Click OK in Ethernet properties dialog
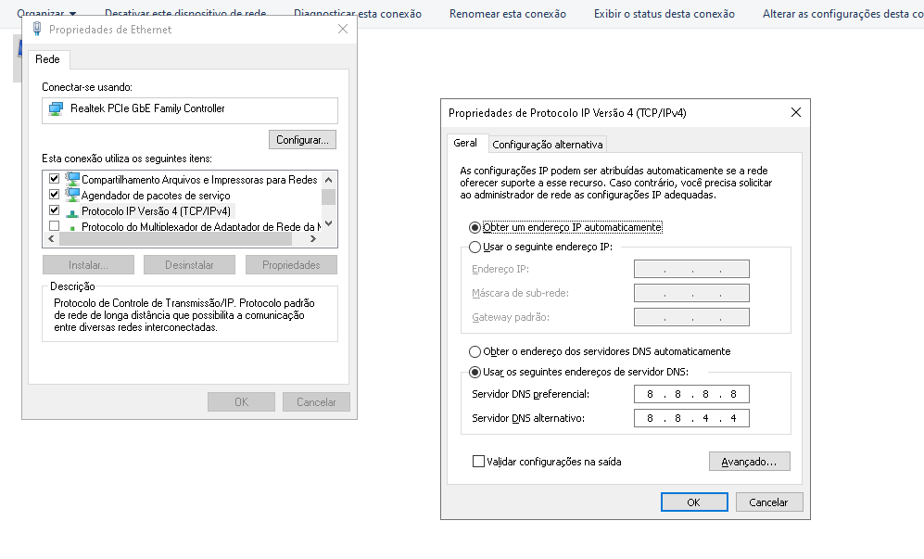The height and width of the screenshot is (559, 924). click(241, 401)
